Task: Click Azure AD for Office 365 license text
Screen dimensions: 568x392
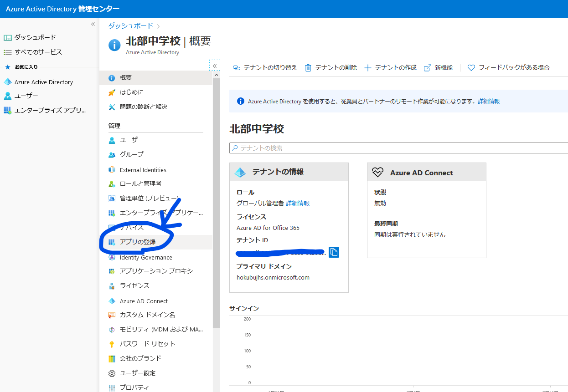Action: (268, 228)
